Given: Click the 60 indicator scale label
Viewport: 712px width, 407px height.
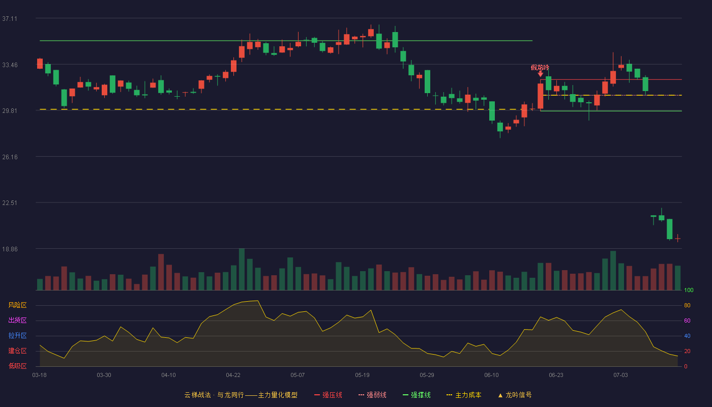Looking at the screenshot, I should tap(687, 321).
